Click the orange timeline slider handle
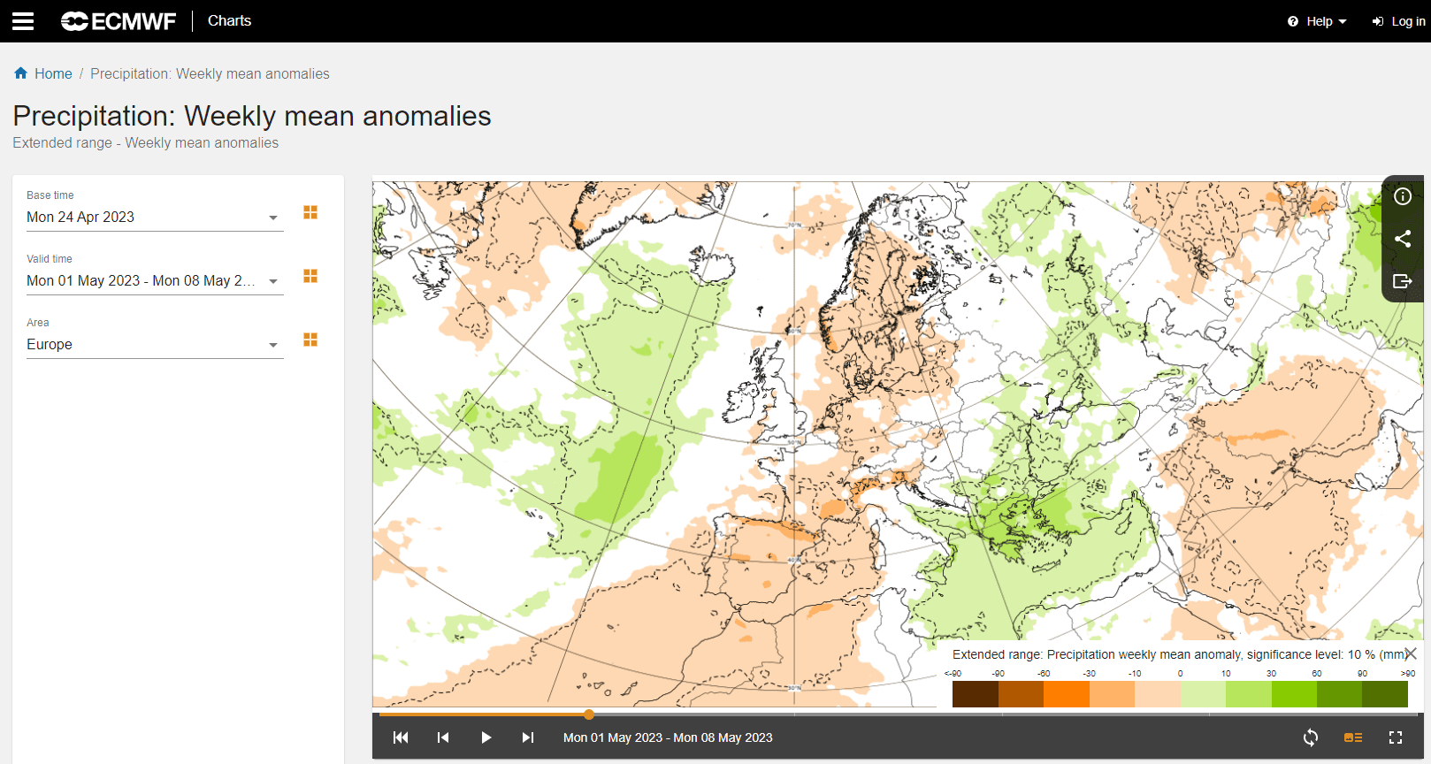This screenshot has width=1431, height=764. click(x=589, y=714)
